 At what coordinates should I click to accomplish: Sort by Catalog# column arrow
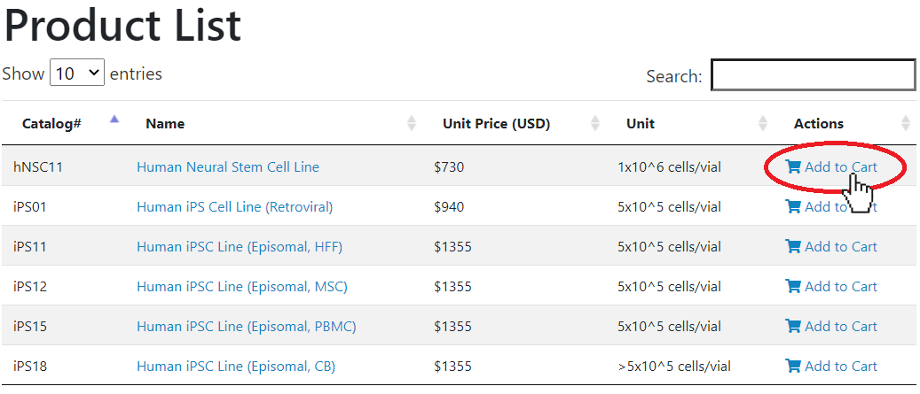pyautogui.click(x=114, y=120)
